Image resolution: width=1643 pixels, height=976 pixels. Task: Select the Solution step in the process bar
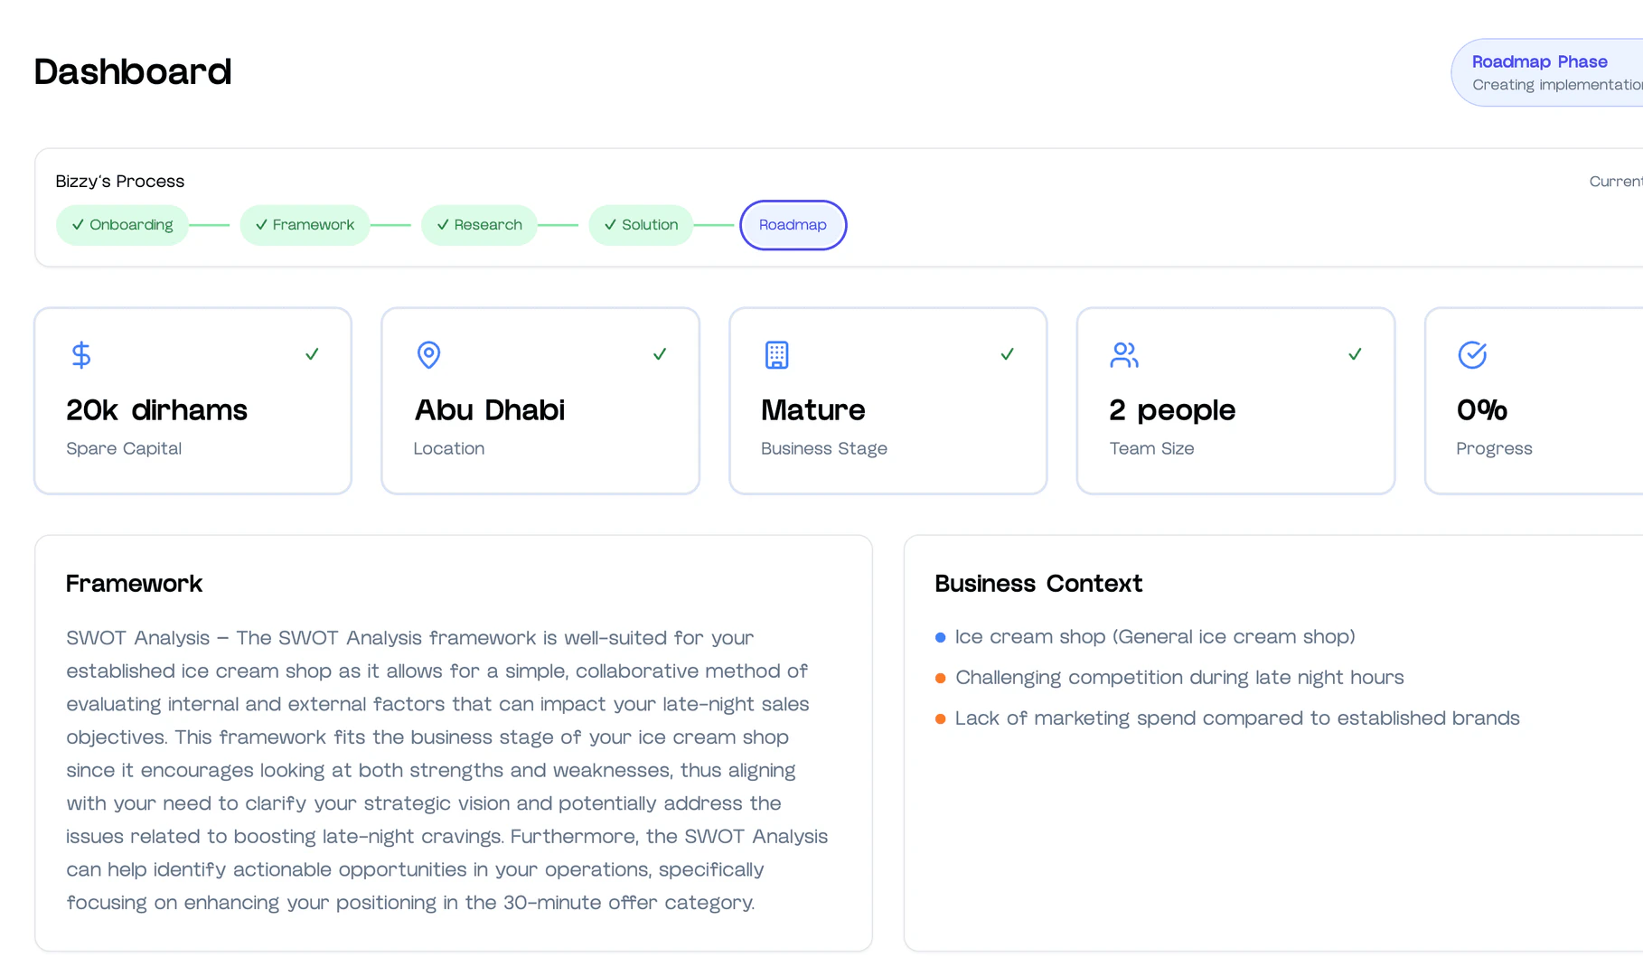(641, 225)
